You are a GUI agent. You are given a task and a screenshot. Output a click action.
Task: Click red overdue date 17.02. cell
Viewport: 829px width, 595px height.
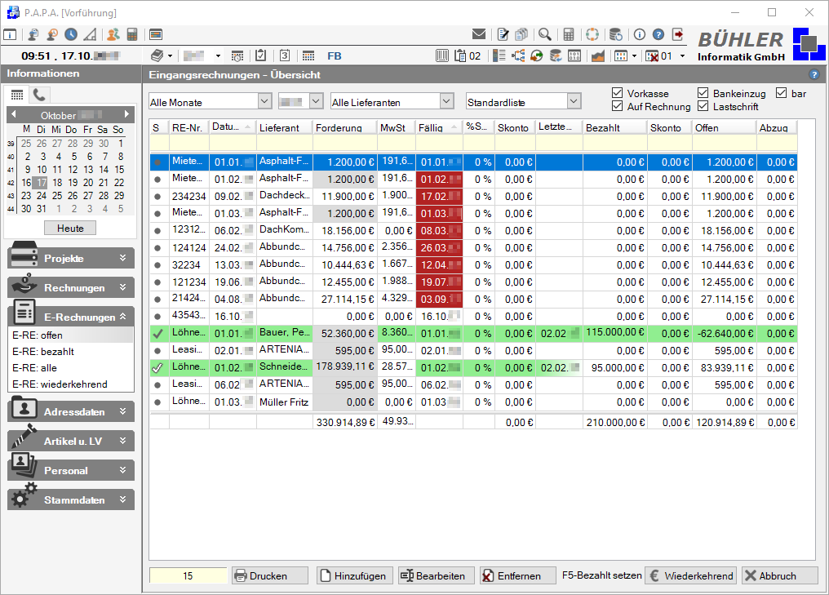pos(439,197)
